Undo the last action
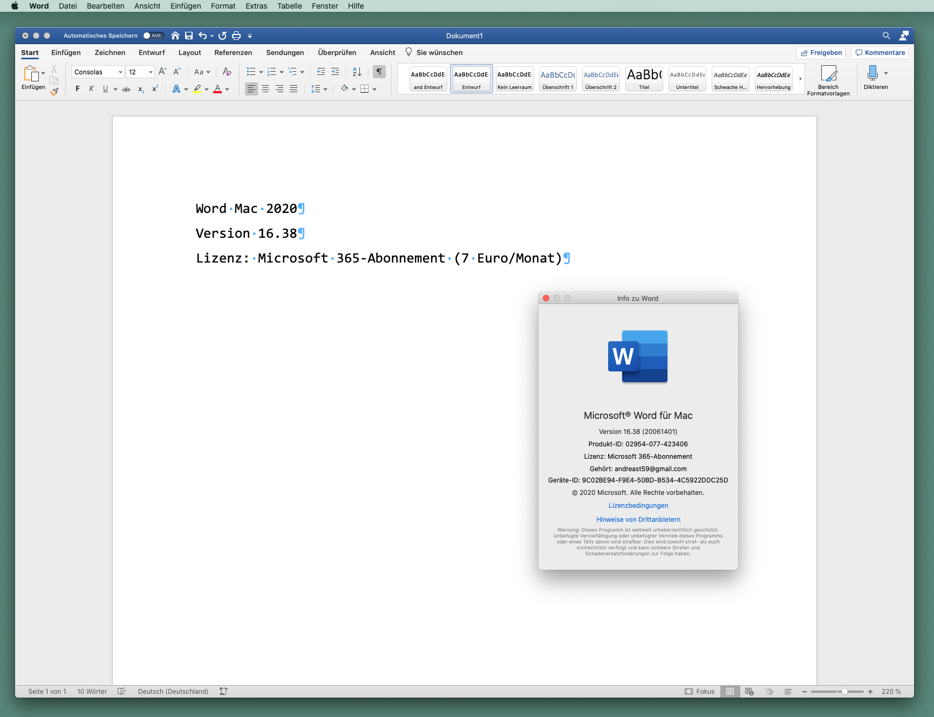 [202, 36]
